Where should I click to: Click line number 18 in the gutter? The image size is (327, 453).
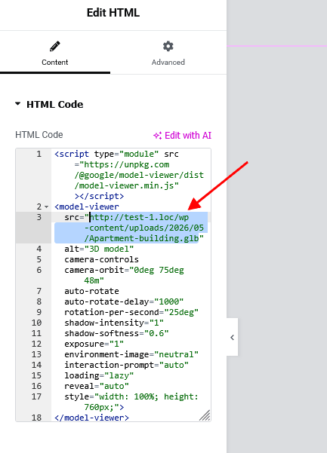[36, 418]
